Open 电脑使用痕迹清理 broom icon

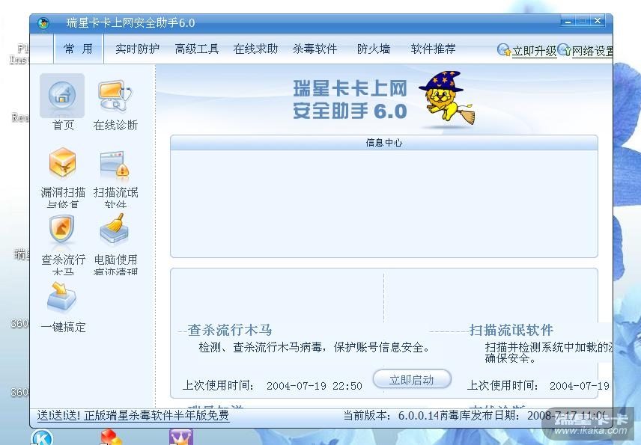click(115, 229)
